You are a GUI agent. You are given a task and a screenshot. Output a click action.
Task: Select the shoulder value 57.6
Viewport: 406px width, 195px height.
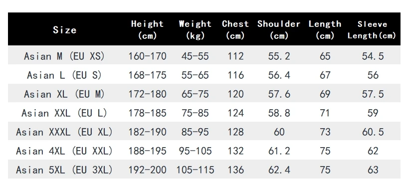[x=279, y=94]
